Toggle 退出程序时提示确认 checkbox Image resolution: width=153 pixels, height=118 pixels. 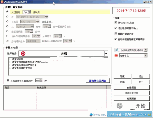[116, 28]
